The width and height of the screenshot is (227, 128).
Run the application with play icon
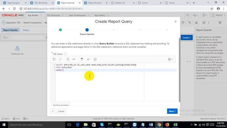tap(220, 22)
